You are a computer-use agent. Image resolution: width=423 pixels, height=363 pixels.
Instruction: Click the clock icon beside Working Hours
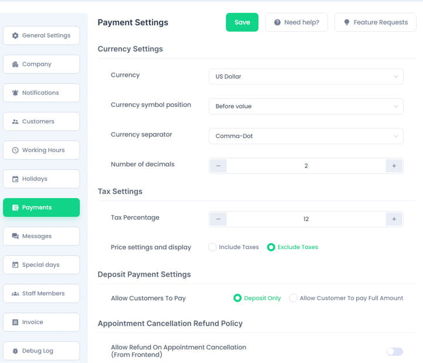tap(15, 150)
